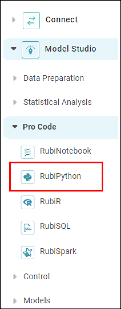
Task: Expand the Models group arrow
Action: tap(15, 301)
